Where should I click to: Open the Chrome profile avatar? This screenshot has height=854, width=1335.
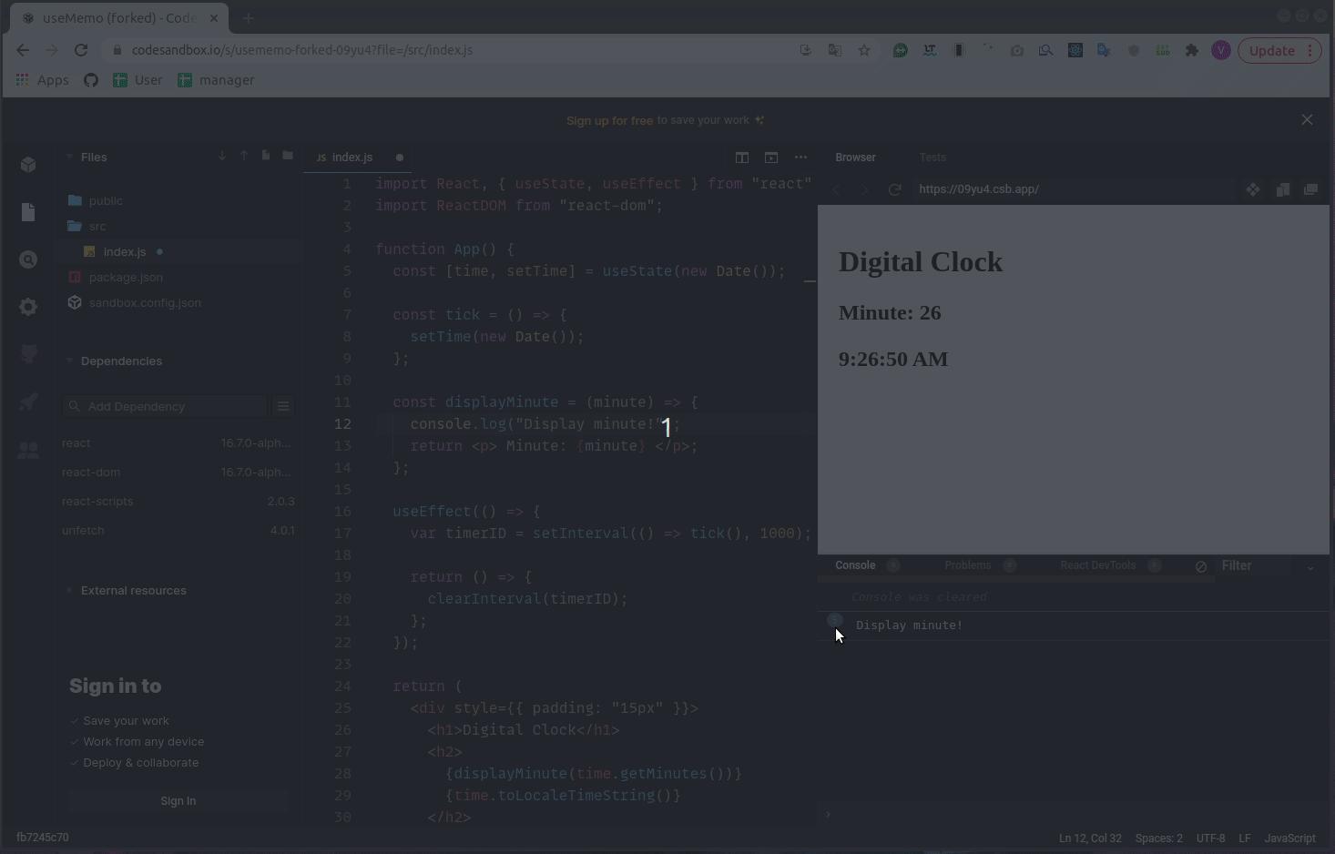pyautogui.click(x=1221, y=50)
